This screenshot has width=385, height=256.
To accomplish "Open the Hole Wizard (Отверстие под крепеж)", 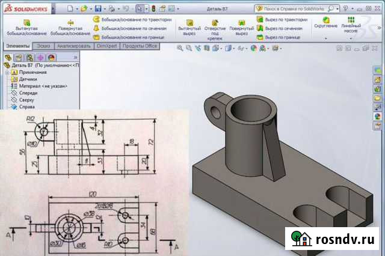I will (215, 29).
